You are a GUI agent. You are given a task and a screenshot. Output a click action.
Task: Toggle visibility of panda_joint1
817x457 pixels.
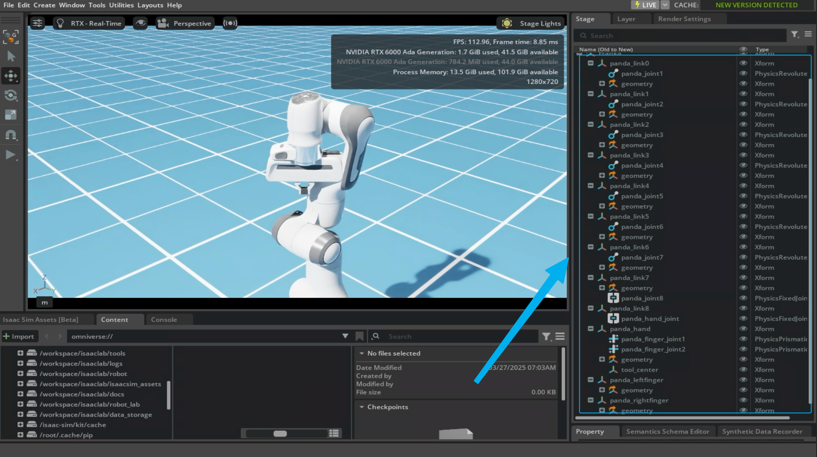click(743, 73)
